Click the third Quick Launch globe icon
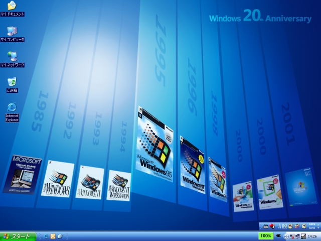Screen dimensions: 321x241 click(60, 236)
